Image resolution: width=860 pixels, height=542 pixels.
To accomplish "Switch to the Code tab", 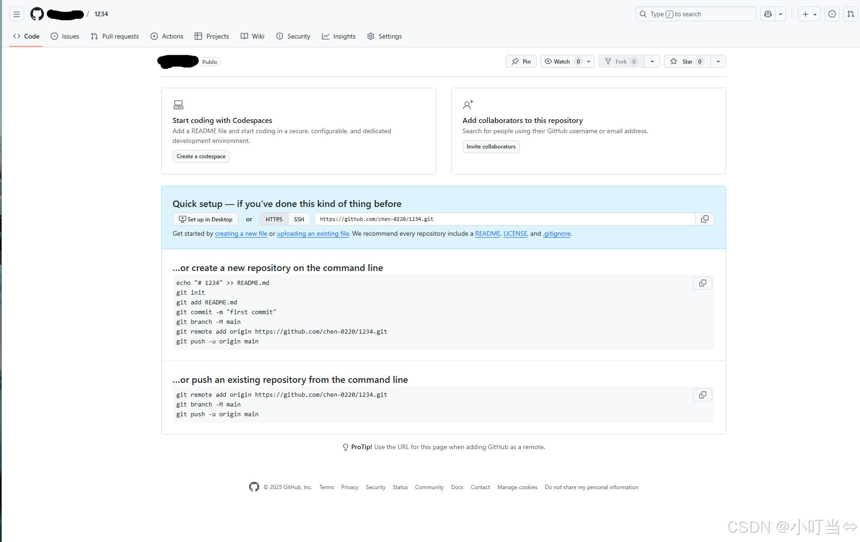I will click(x=26, y=36).
